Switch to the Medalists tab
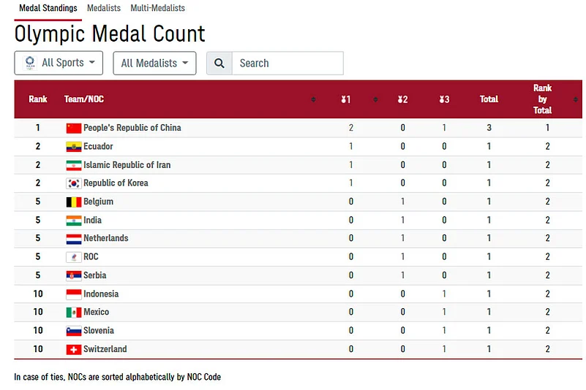 coord(103,8)
